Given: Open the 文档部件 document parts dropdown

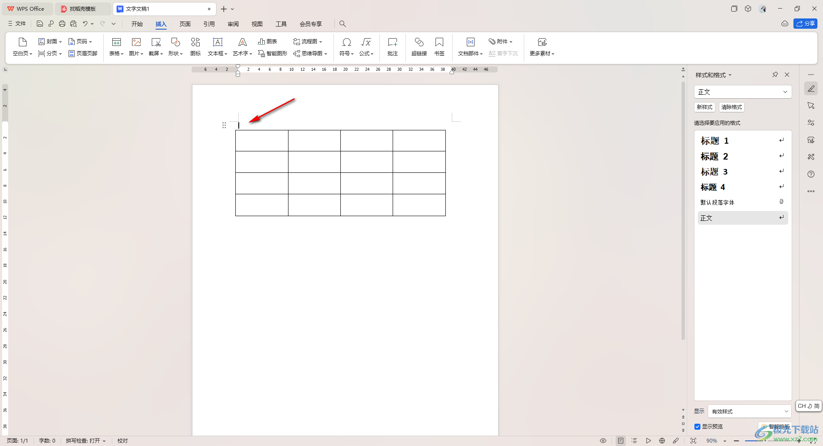Looking at the screenshot, I should [x=470, y=46].
